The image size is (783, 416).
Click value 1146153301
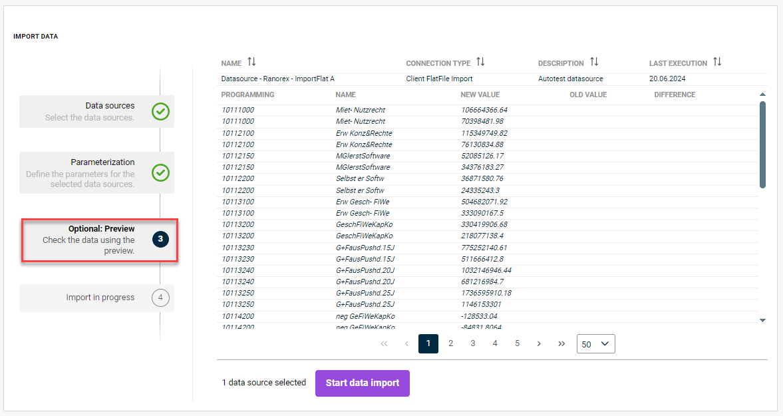tap(482, 304)
